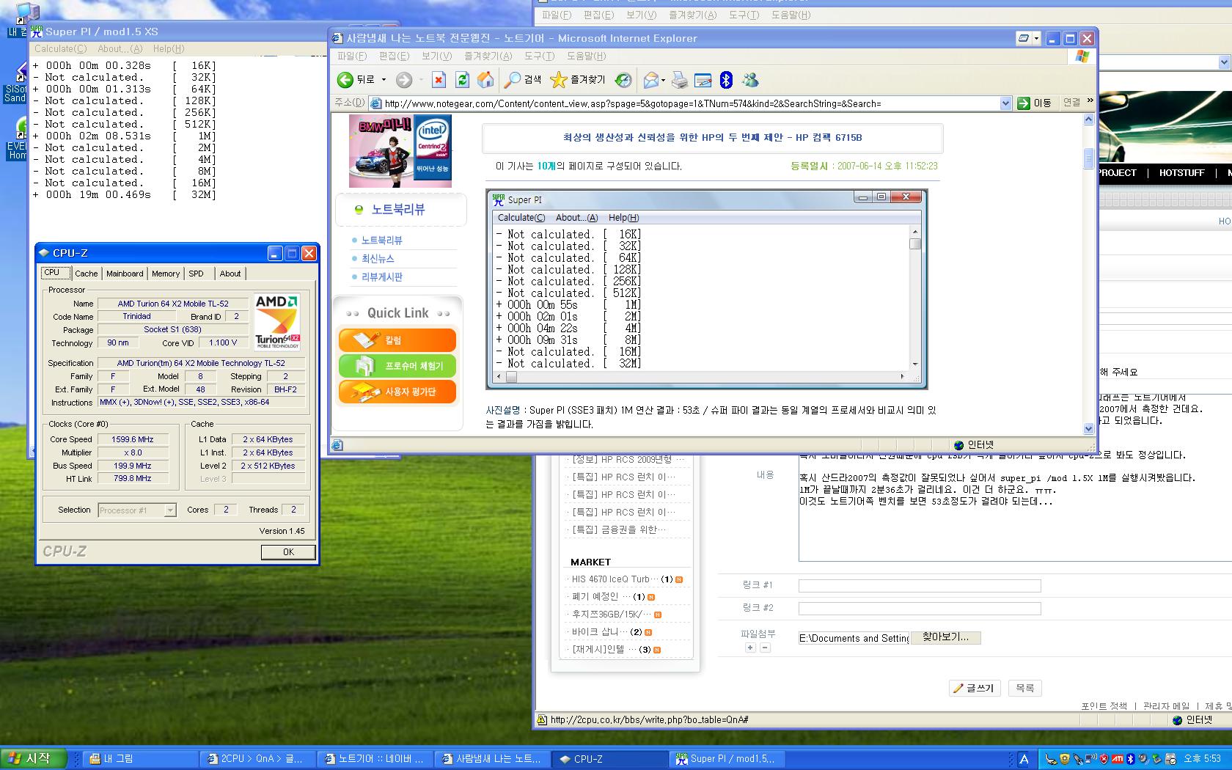Open the HOTSTUFF navigation link
Screen dimensions: 1232x770
pos(1181,173)
